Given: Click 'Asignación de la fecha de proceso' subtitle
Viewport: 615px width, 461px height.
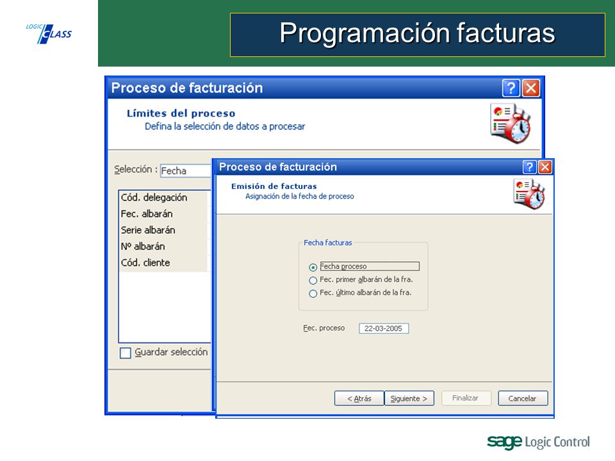Looking at the screenshot, I should tap(299, 196).
